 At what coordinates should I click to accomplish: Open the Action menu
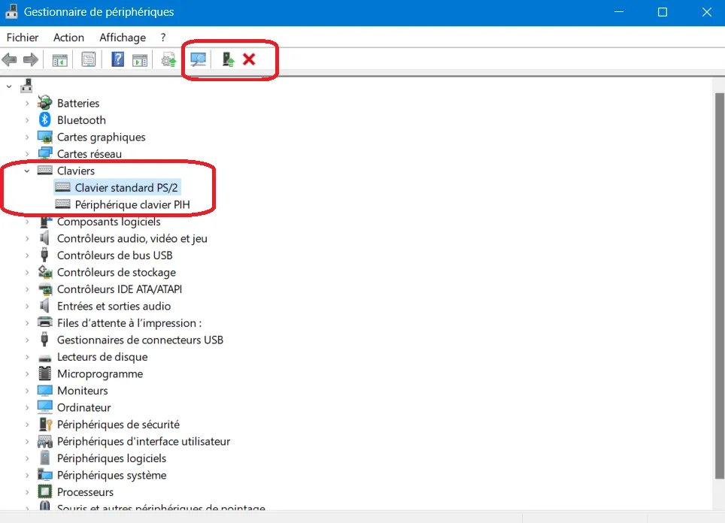69,38
